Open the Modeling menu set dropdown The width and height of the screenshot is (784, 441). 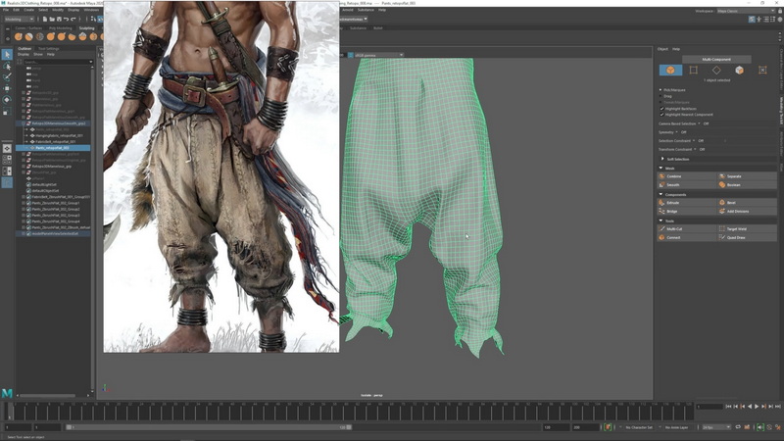point(19,19)
